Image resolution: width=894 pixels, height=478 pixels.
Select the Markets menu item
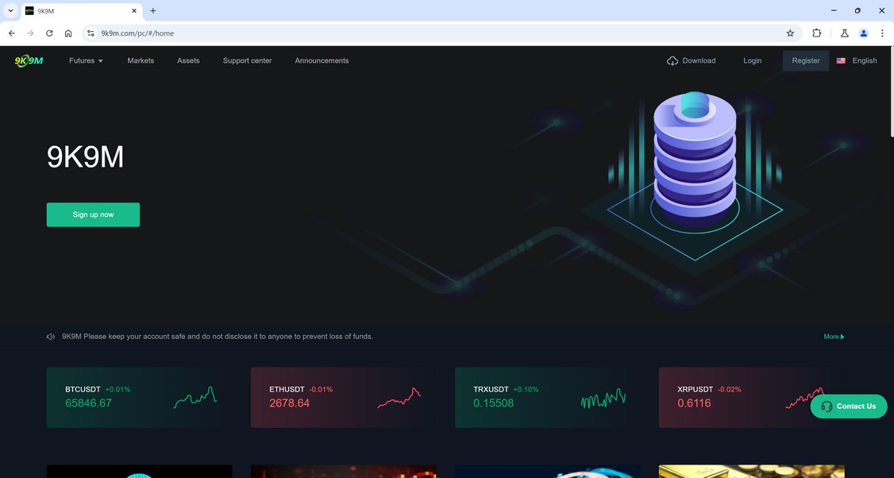coord(141,60)
